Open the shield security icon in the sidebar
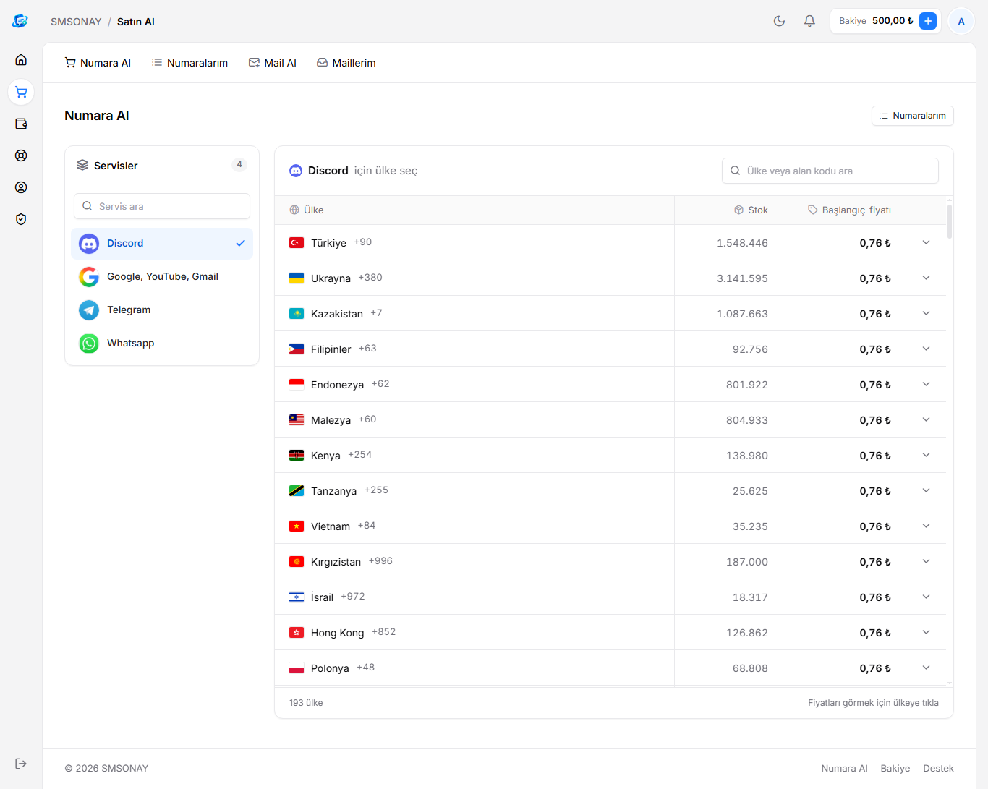The image size is (988, 789). pyautogui.click(x=21, y=219)
